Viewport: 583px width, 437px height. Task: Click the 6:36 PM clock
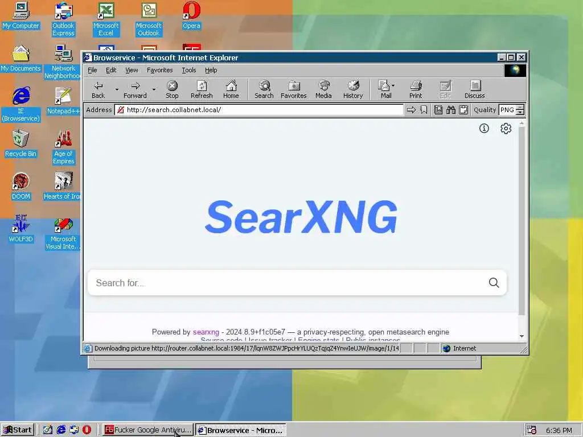pyautogui.click(x=559, y=430)
